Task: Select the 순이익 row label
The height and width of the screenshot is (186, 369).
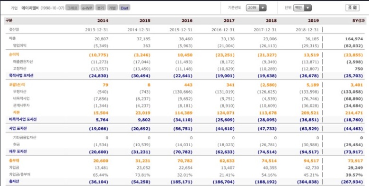Action: pyautogui.click(x=14, y=54)
